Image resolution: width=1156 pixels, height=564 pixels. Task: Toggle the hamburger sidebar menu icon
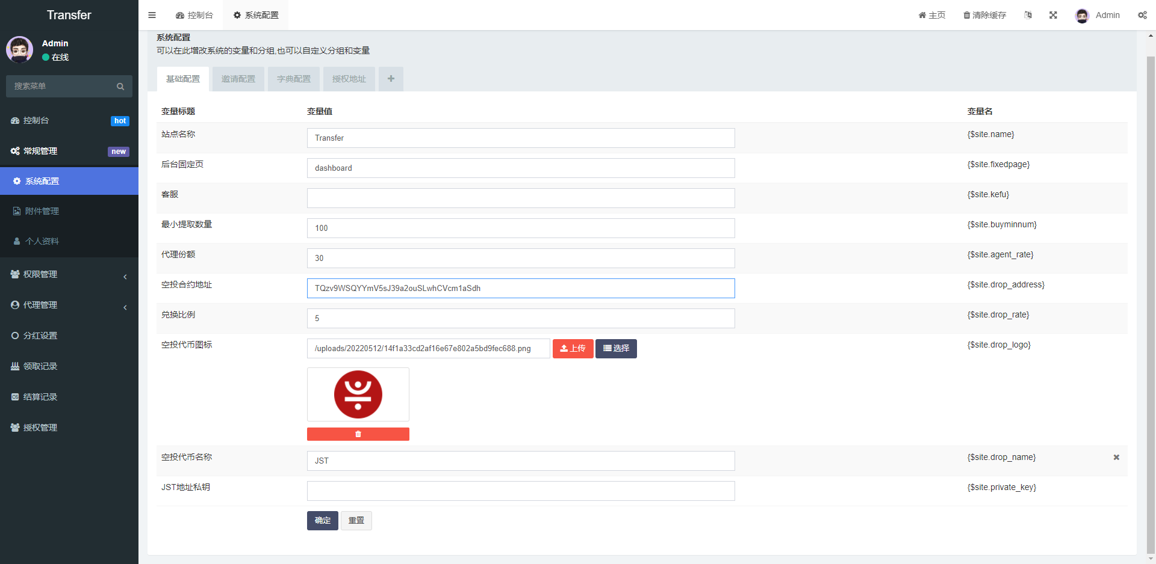click(x=152, y=15)
